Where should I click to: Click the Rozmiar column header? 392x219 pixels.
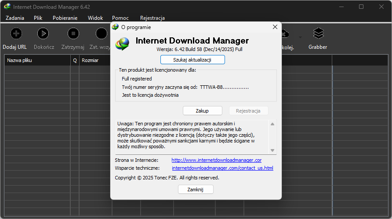tap(95, 60)
